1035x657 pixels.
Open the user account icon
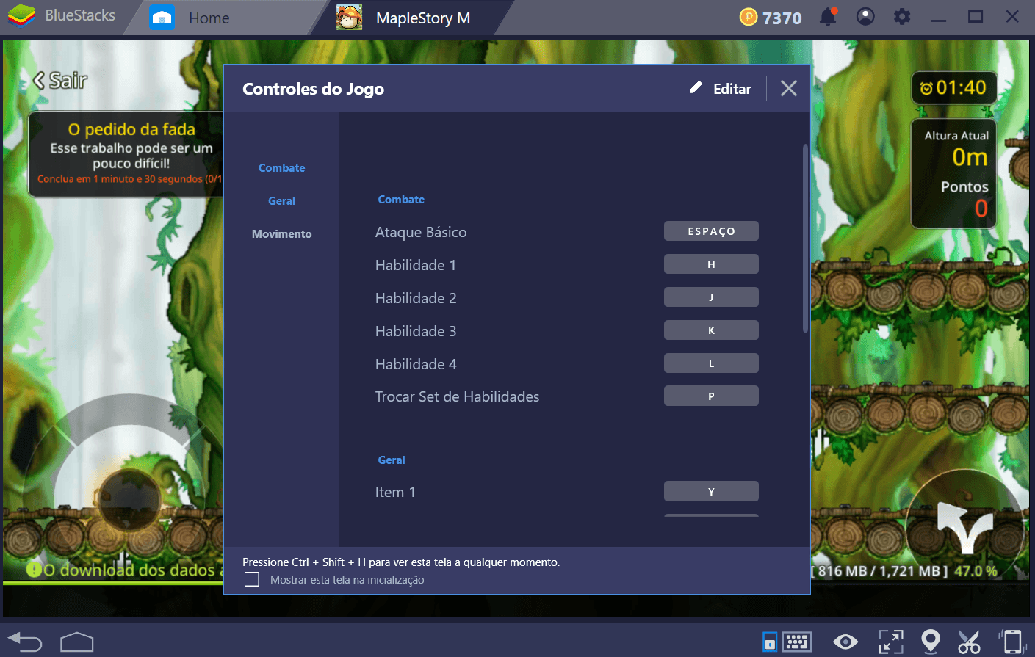[x=865, y=16]
